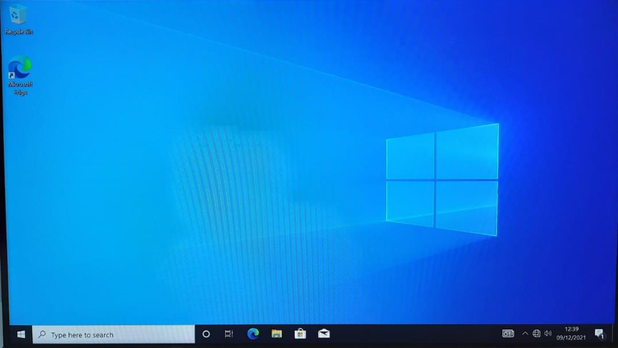
Task: Open the Action Center notifications icon
Action: pyautogui.click(x=600, y=334)
